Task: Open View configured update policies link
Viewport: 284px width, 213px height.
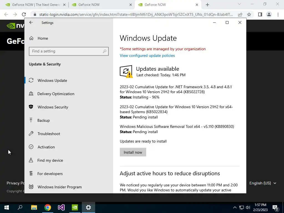Action: tap(147, 55)
